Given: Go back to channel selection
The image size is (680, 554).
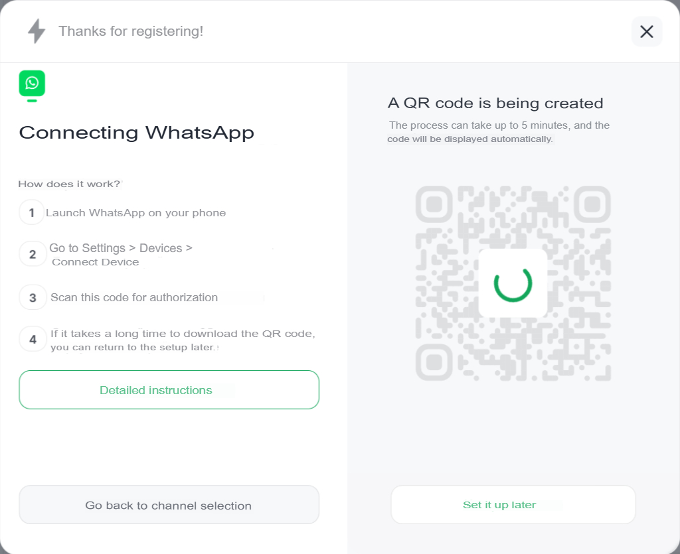Looking at the screenshot, I should [169, 506].
